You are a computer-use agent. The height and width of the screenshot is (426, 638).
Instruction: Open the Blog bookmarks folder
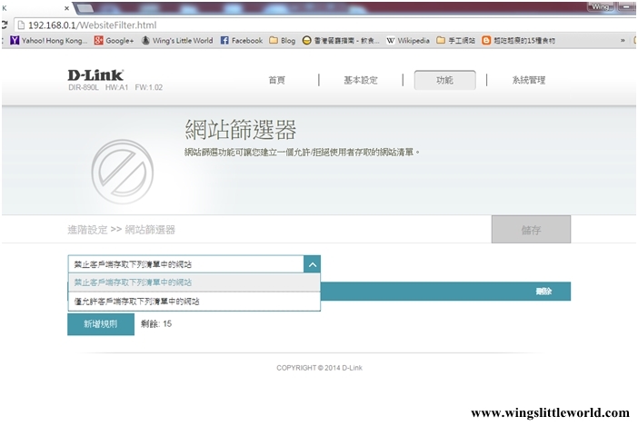(283, 41)
